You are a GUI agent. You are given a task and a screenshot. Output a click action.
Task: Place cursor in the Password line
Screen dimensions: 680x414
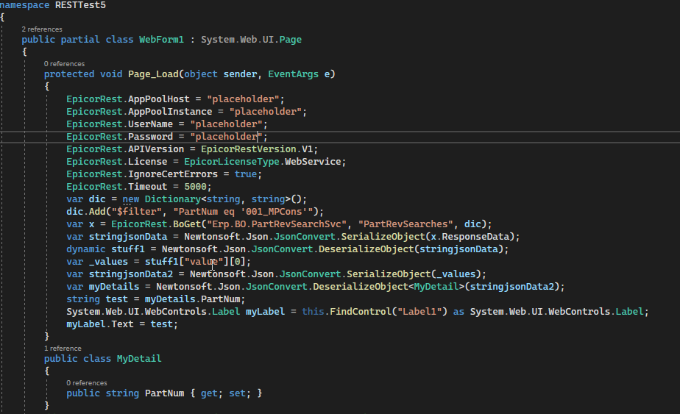167,137
